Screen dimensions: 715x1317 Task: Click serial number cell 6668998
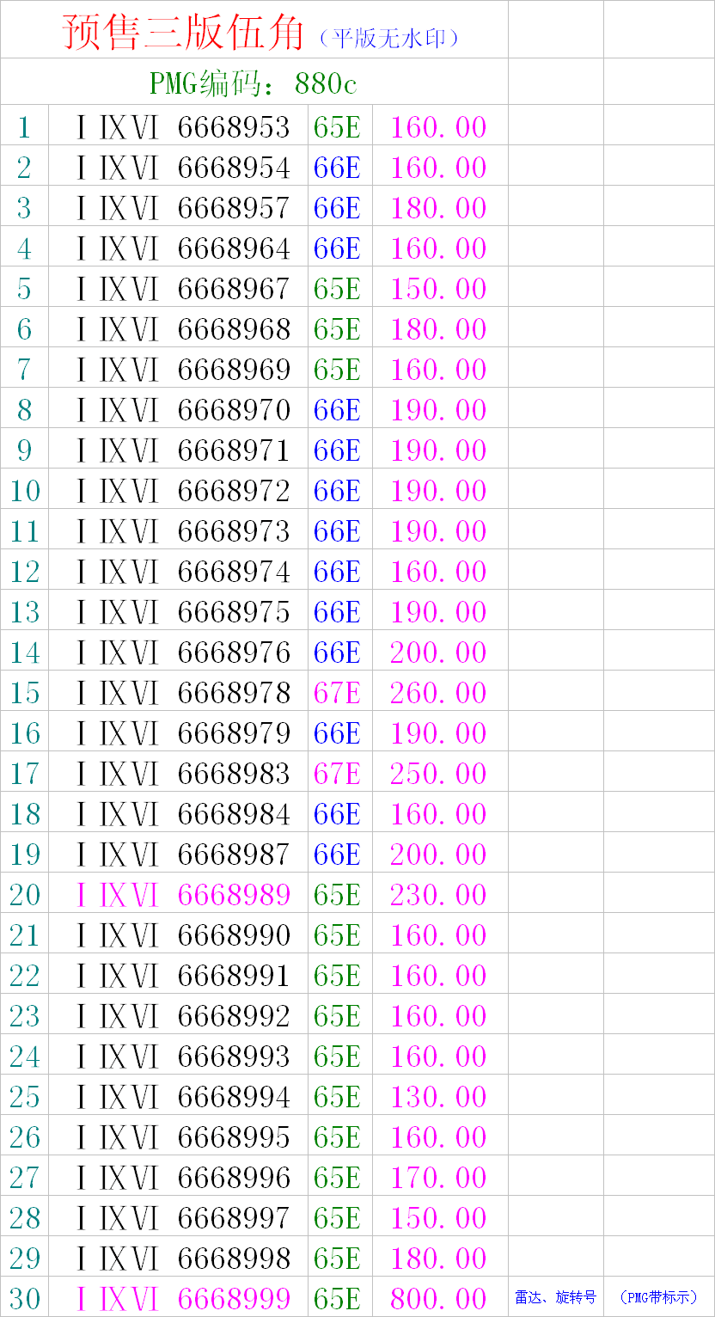point(179,1259)
